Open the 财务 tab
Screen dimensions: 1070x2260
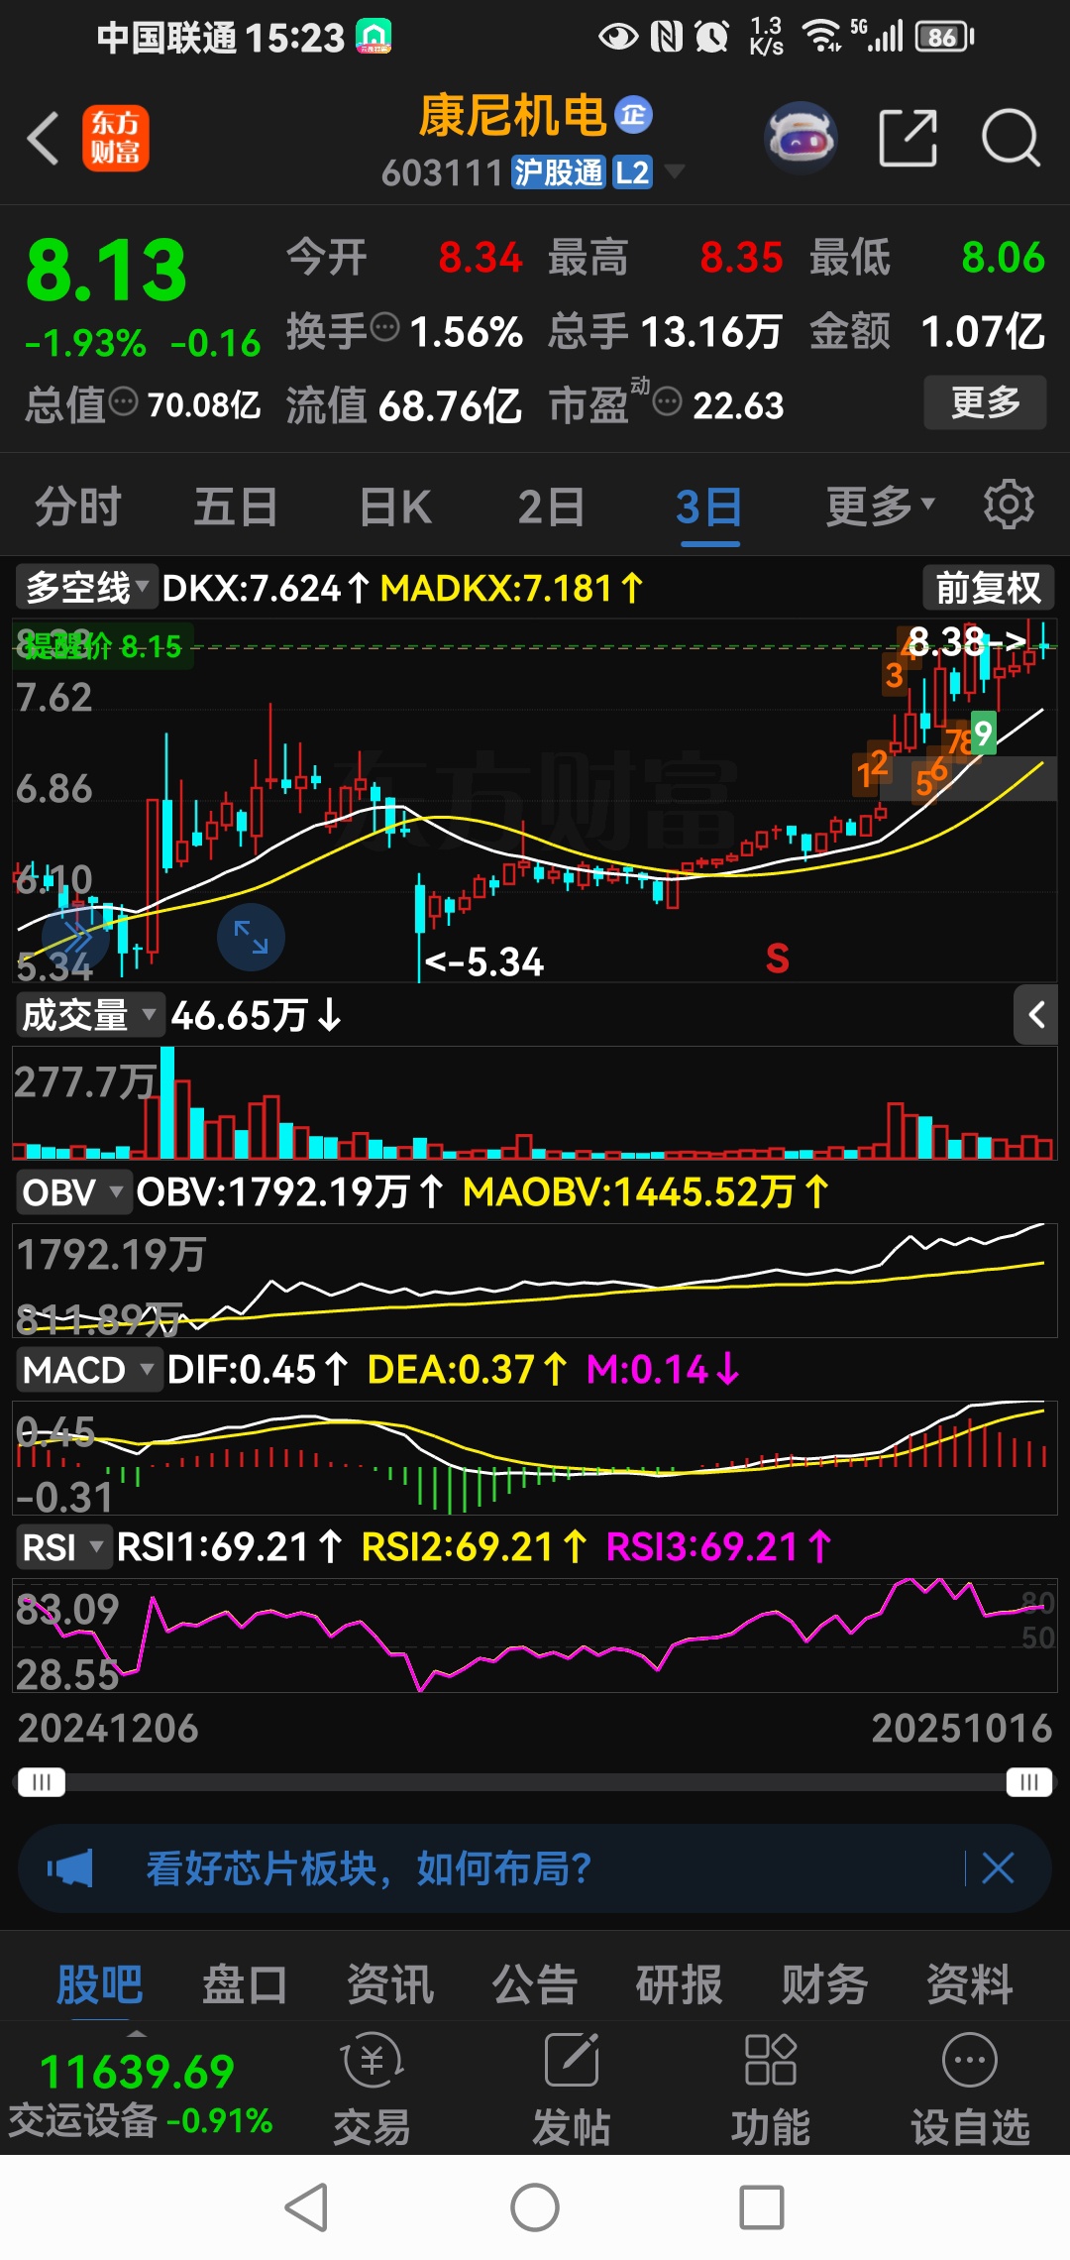[x=824, y=1983]
